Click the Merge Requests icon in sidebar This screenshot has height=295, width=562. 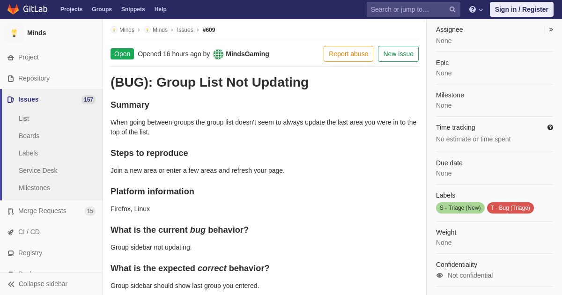[x=11, y=211]
